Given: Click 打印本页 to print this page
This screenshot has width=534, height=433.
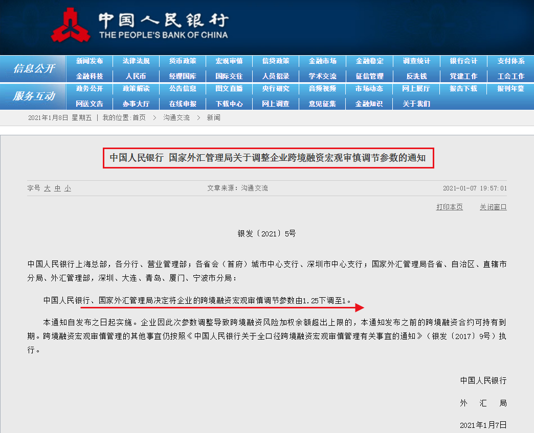Looking at the screenshot, I should pos(449,208).
